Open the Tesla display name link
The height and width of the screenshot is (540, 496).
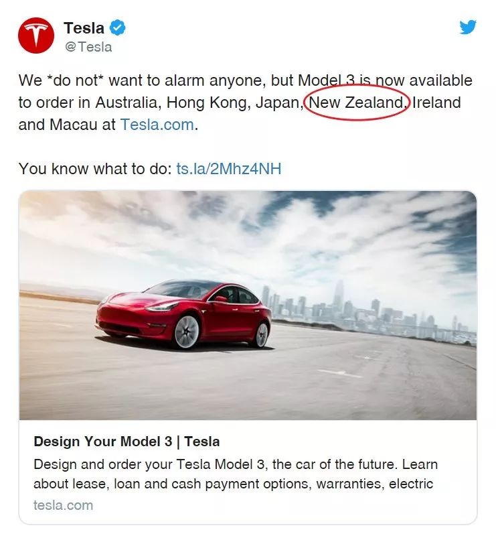pos(84,28)
